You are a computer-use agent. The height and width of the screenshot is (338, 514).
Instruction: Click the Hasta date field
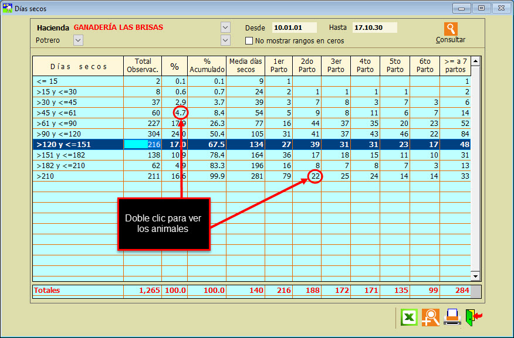[374, 28]
